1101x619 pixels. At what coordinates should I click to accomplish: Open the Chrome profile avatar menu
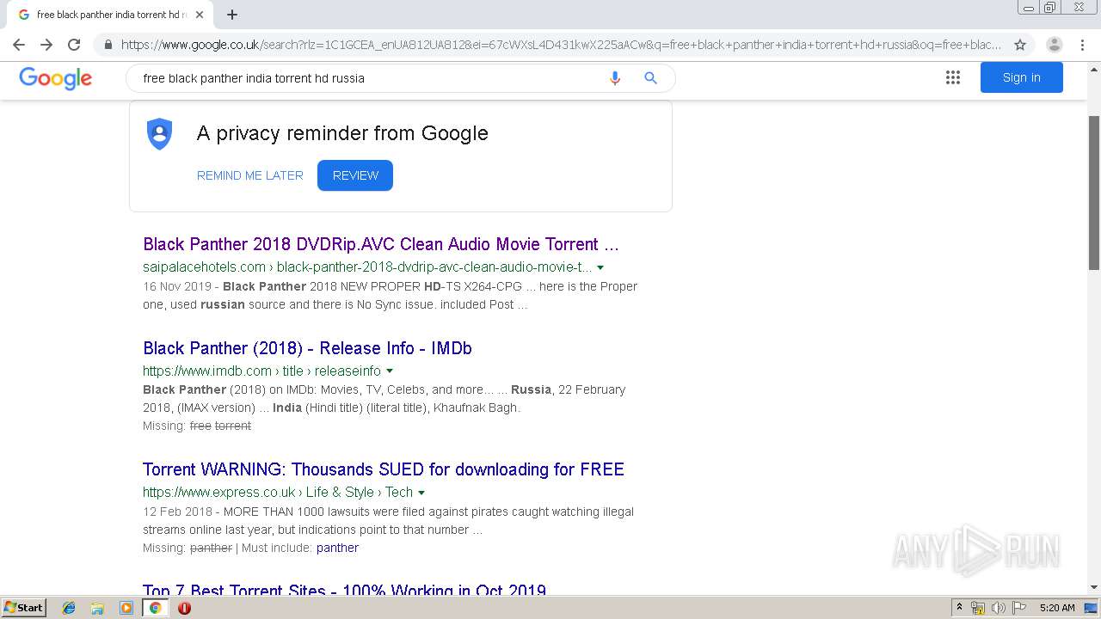1055,45
